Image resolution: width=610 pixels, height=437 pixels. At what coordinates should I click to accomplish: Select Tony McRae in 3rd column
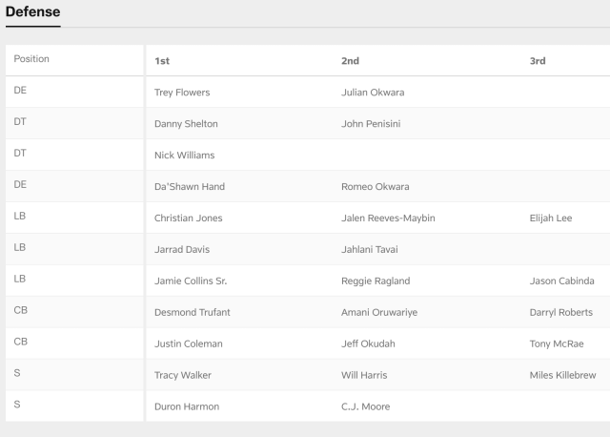pos(557,343)
